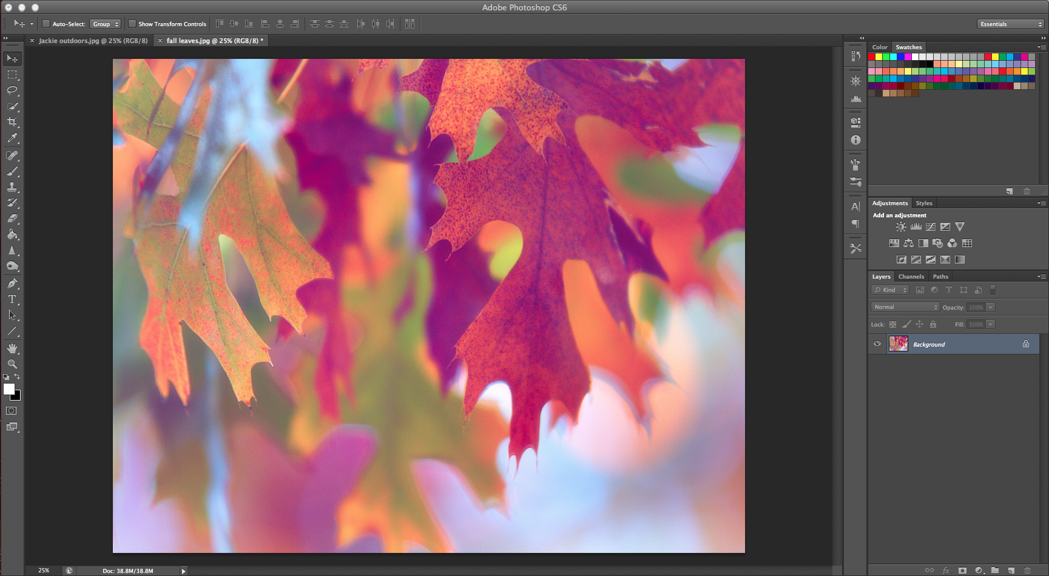Select the Sharpen tool
Screen dimensions: 1049x576
click(12, 250)
